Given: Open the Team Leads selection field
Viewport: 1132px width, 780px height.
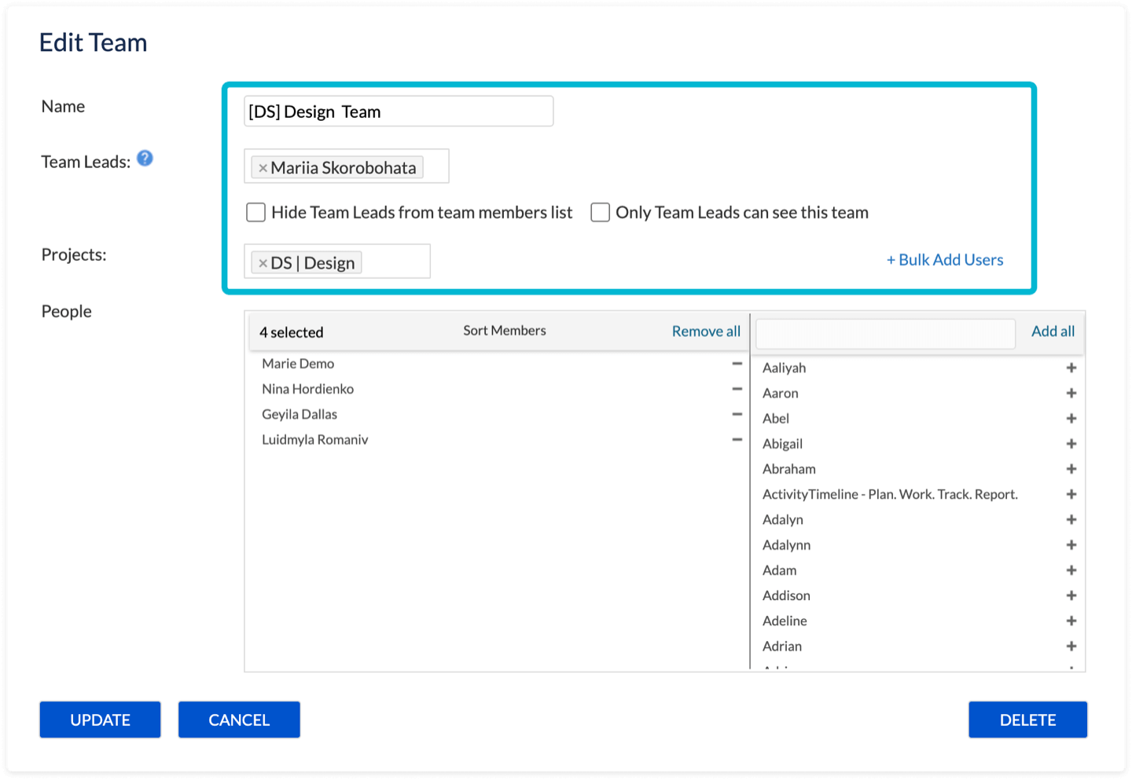Looking at the screenshot, I should tap(435, 167).
